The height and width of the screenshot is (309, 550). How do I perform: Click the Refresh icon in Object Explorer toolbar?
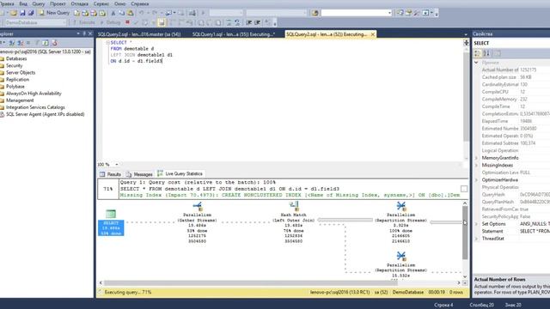[x=46, y=43]
